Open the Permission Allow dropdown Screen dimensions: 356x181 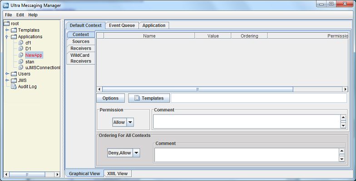tap(130, 122)
